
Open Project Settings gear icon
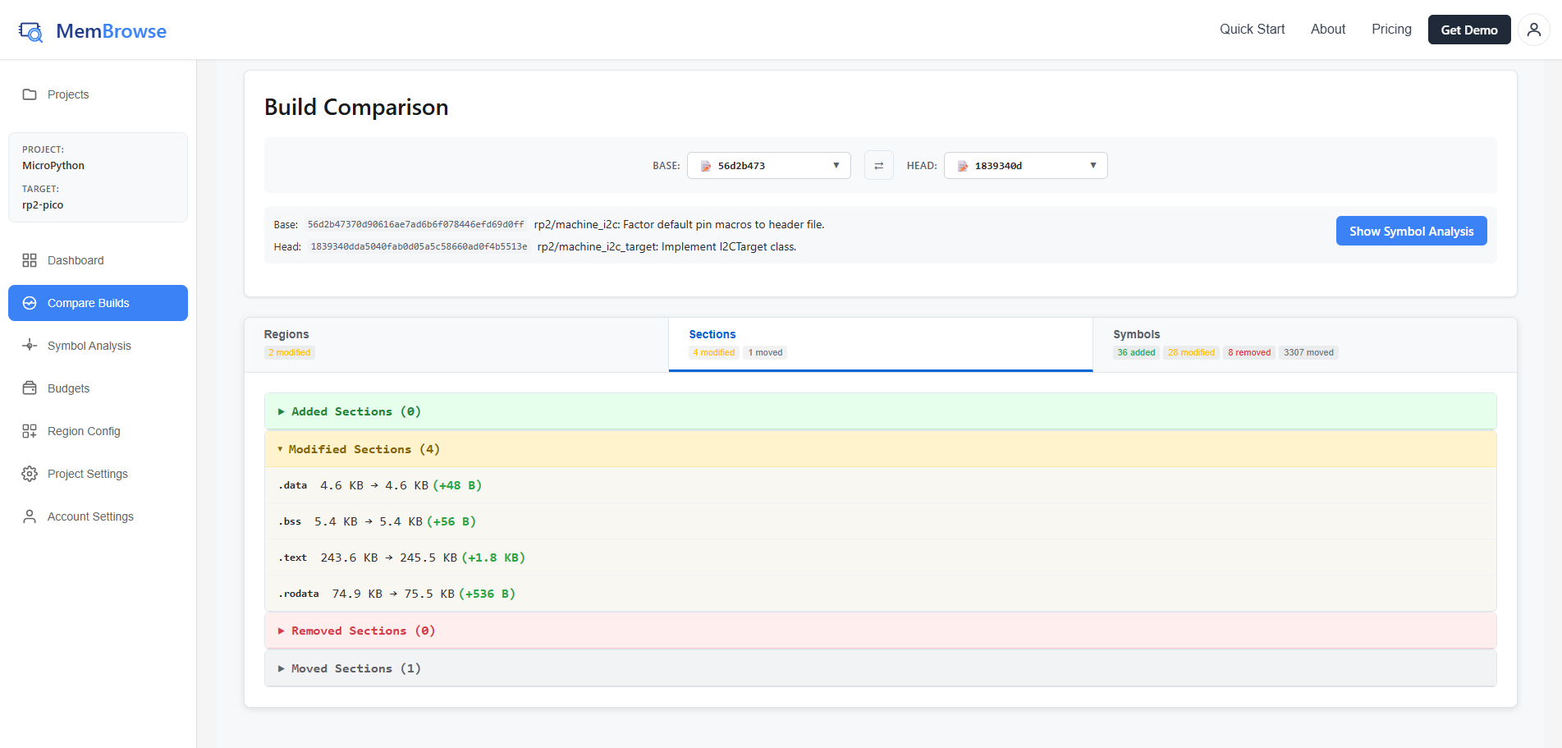30,474
